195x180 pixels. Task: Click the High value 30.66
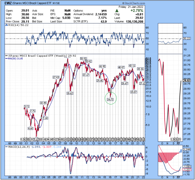pos(25,14)
